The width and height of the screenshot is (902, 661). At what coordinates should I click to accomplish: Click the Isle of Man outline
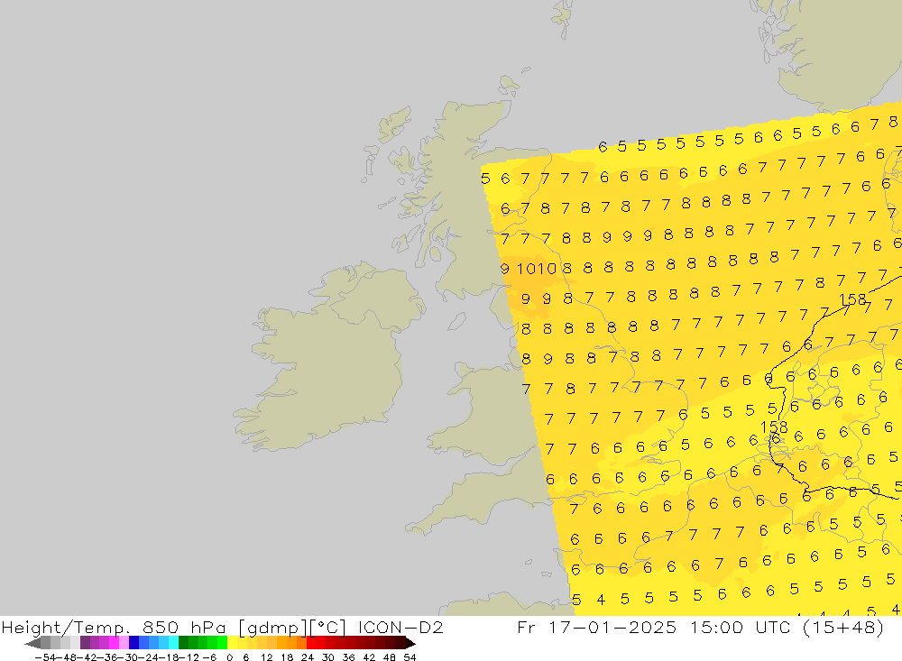[x=457, y=321]
